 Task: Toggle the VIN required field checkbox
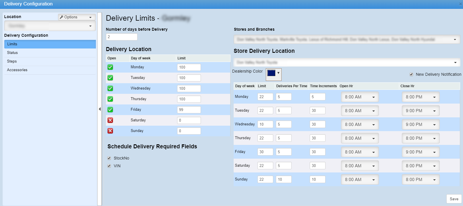(x=109, y=166)
